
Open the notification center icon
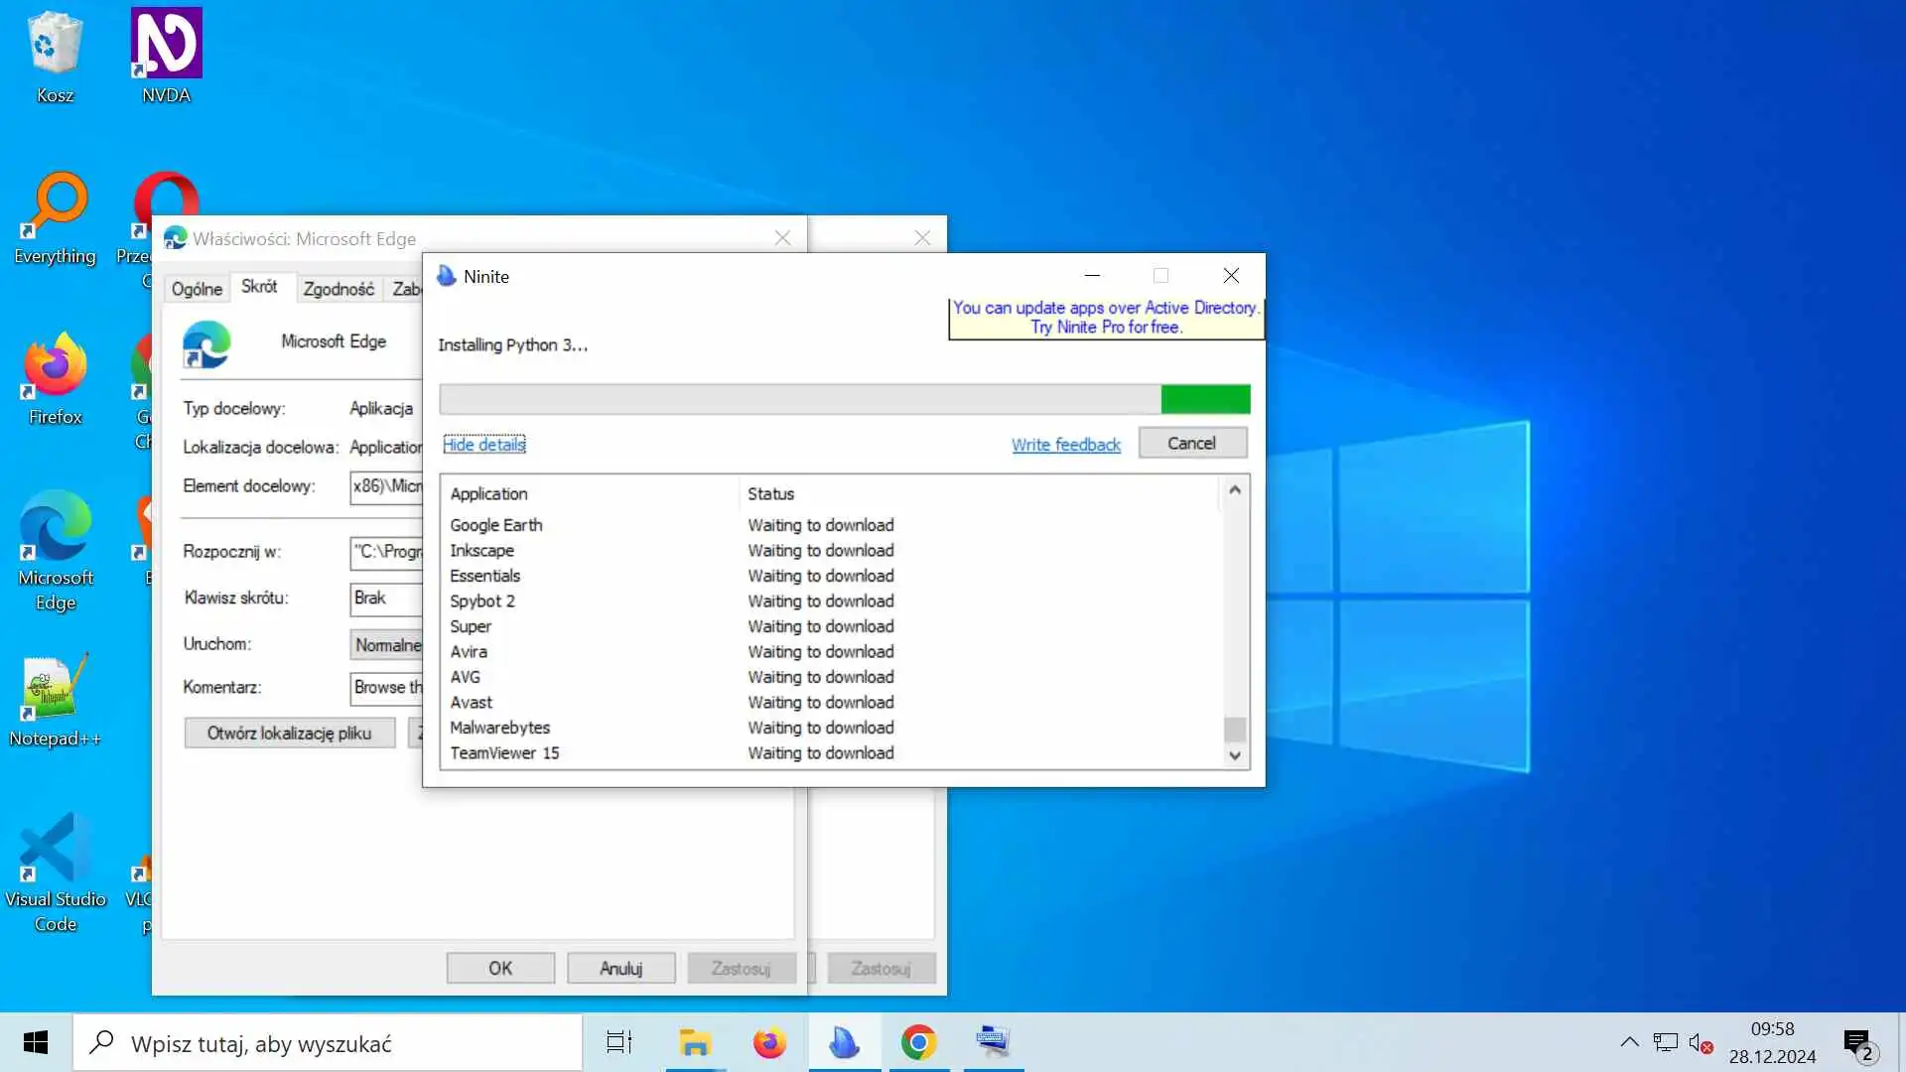click(x=1856, y=1042)
